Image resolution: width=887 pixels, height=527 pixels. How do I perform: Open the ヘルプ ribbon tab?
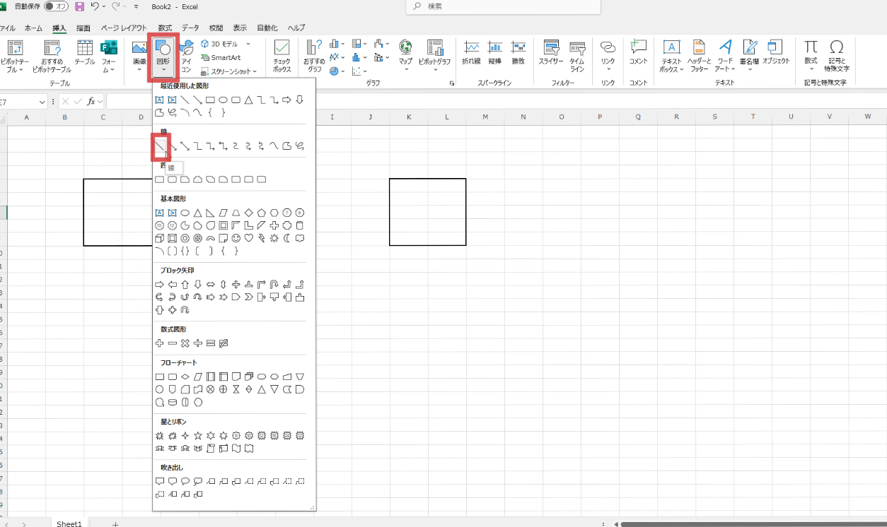point(296,28)
